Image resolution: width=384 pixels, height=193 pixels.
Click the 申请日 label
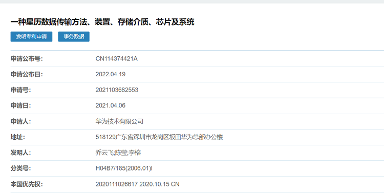coord(21,105)
